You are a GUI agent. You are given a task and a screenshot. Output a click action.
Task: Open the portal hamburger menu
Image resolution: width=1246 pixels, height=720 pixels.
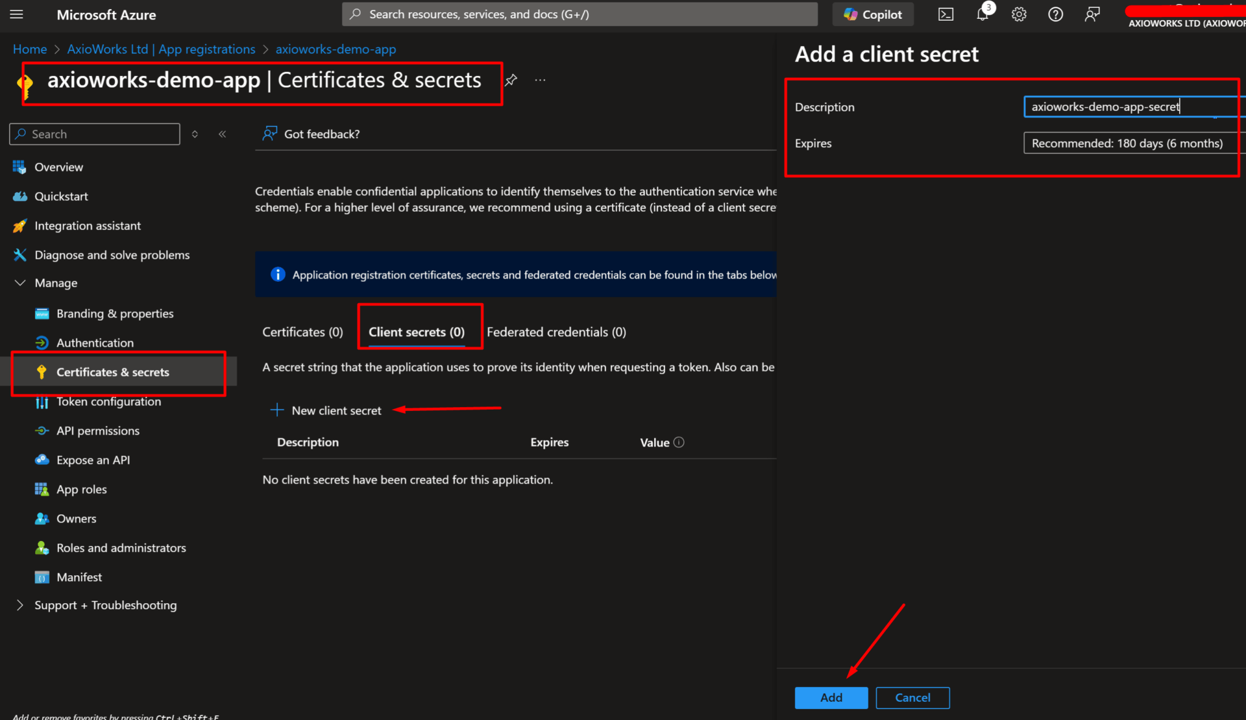pos(16,15)
